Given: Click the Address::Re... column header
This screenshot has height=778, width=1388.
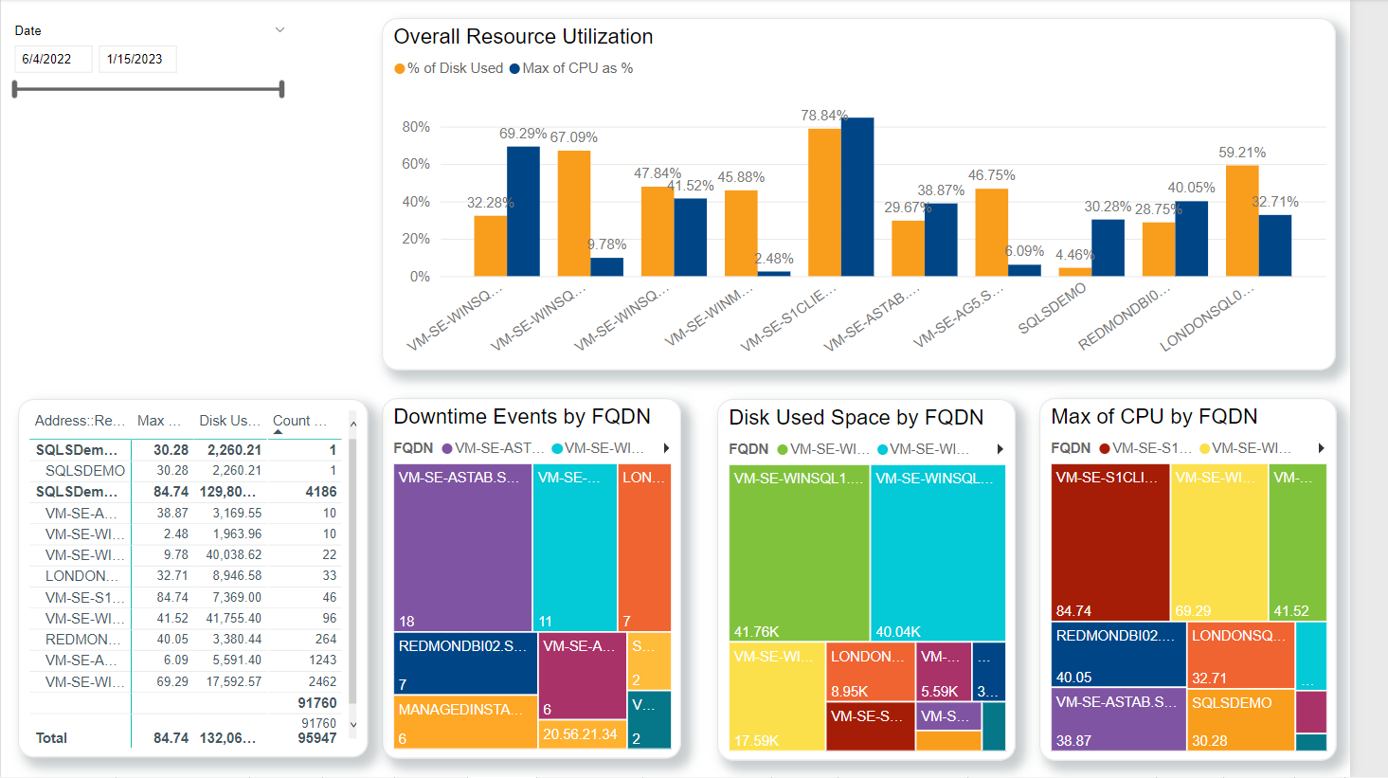Looking at the screenshot, I should 80,421.
